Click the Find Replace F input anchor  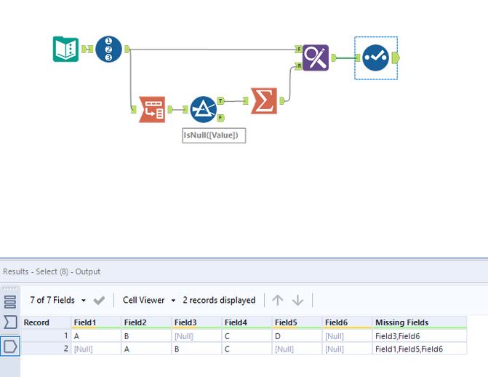click(x=298, y=49)
